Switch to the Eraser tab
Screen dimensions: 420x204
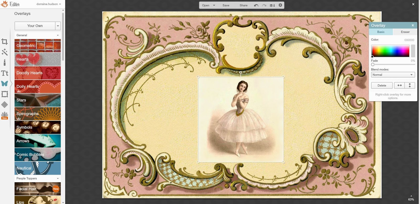[405, 32]
